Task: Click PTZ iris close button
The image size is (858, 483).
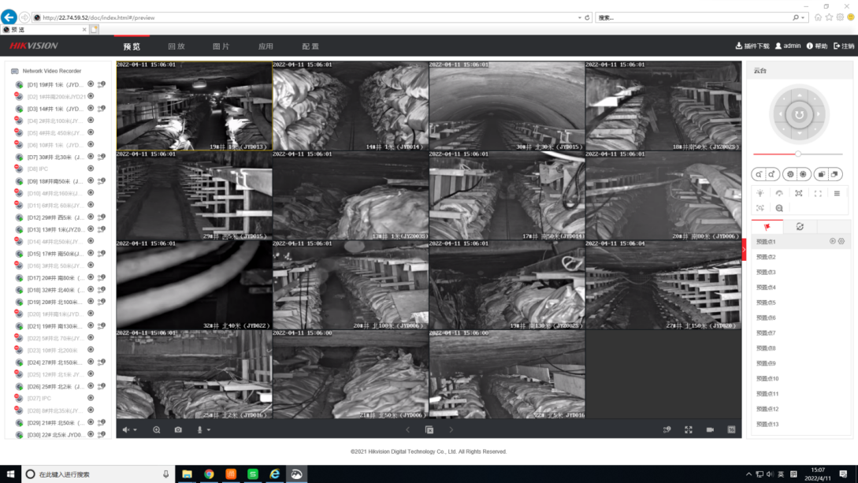Action: coord(821,174)
